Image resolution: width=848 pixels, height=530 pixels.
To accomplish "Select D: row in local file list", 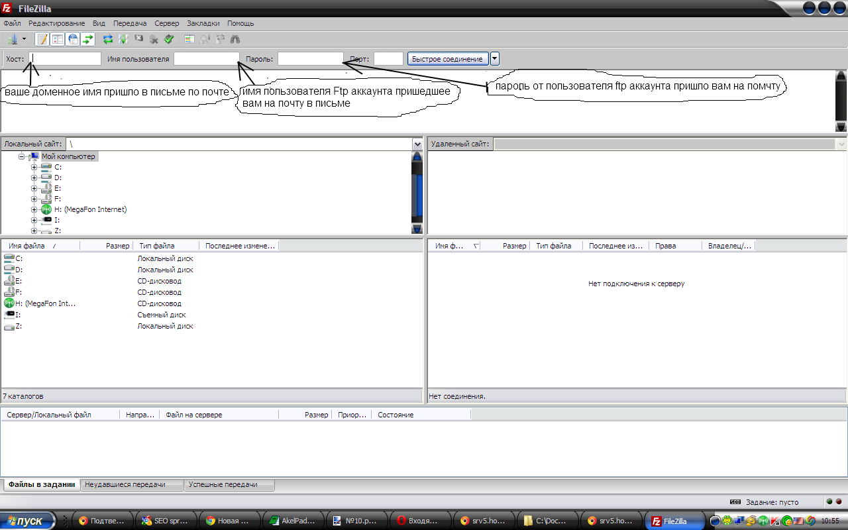I will [140, 270].
